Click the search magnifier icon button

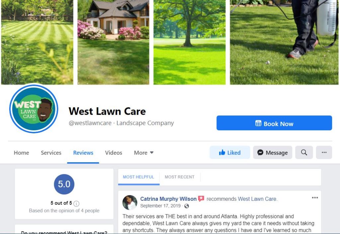click(x=304, y=152)
